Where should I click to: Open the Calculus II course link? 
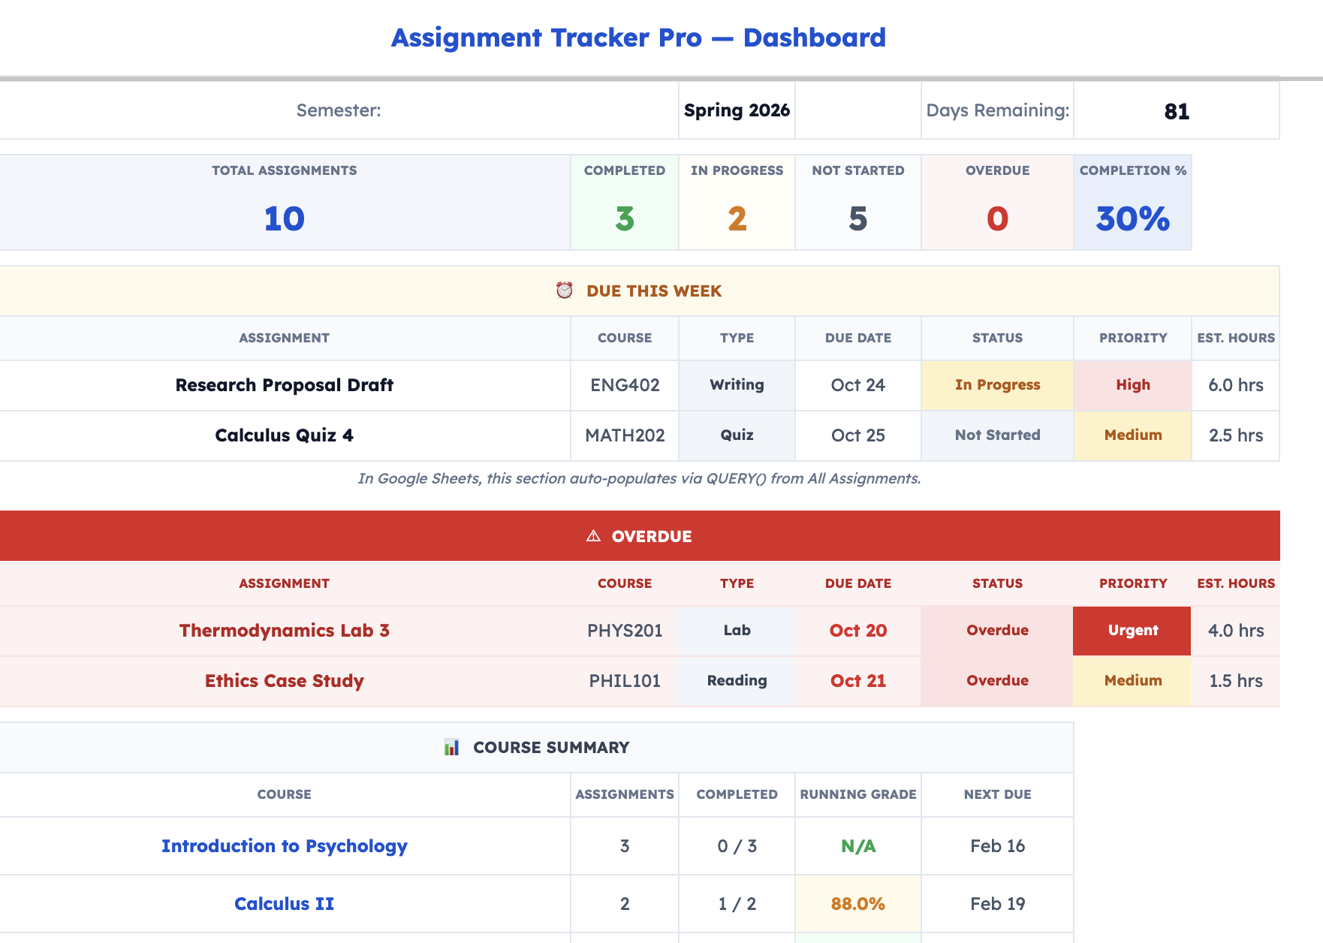(x=284, y=903)
